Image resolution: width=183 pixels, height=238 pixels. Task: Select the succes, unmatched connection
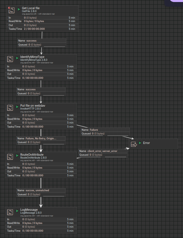41,192
